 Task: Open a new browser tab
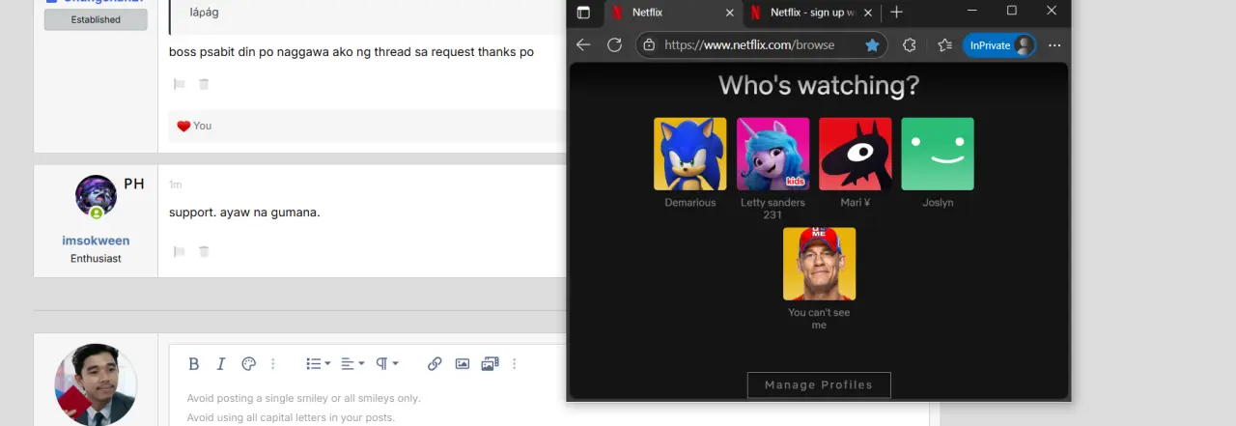pos(896,13)
